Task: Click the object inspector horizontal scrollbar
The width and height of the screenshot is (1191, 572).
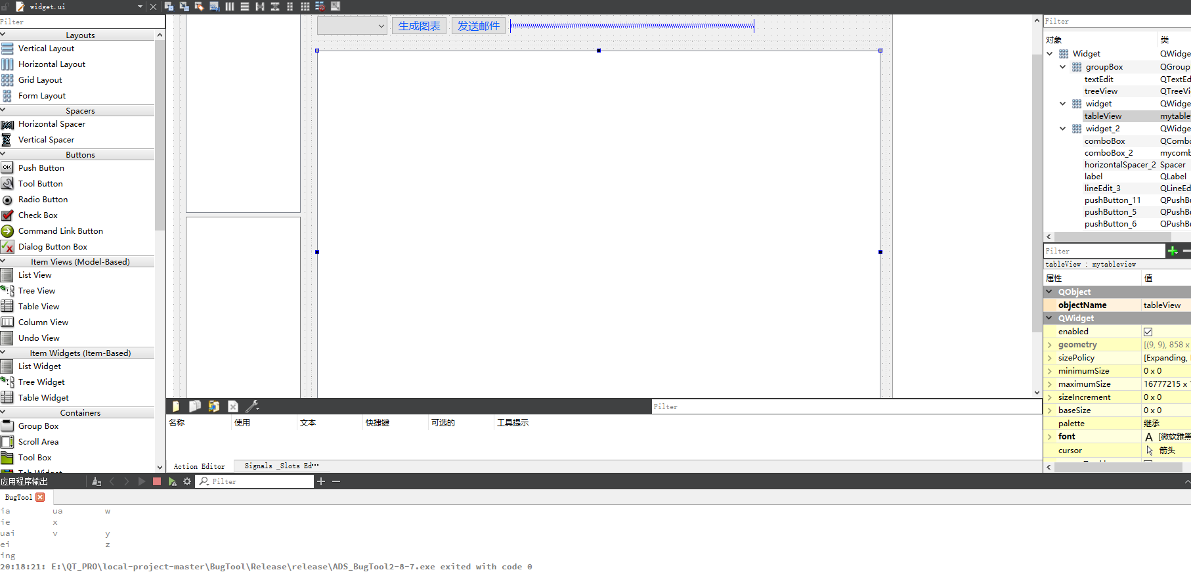Action: pos(1112,236)
